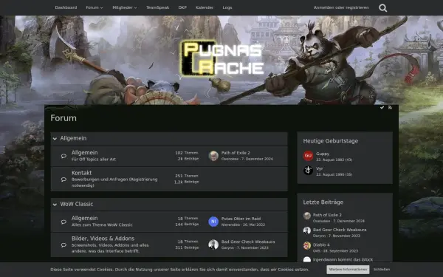Click Anmelden oder registrieren link
This screenshot has width=443, height=277.
pos(341,7)
